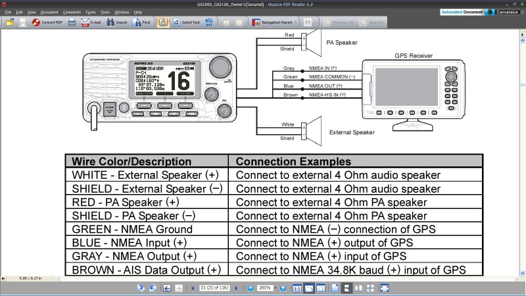Go to next view with forward arrow

pyautogui.click(x=179, y=288)
